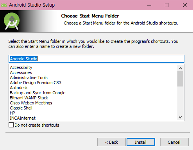Pick Adobe Design Premium CS3 folder
Viewport: 193px width, 150px height.
[36, 83]
